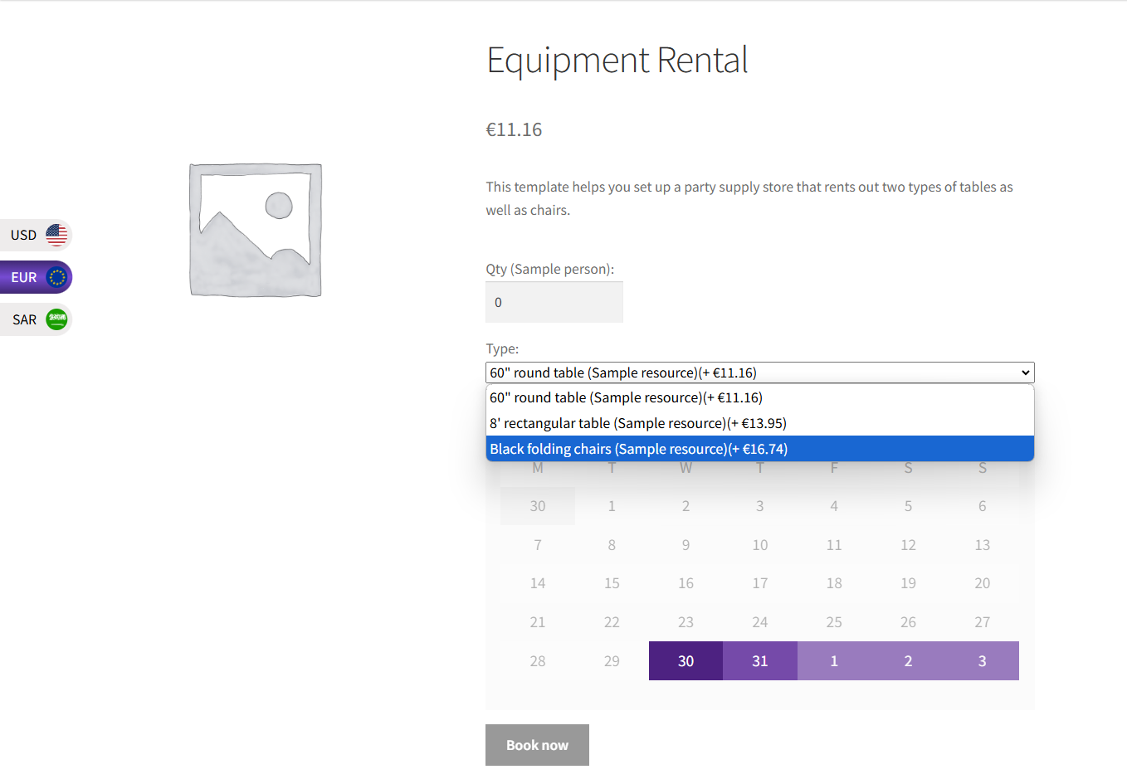This screenshot has height=784, width=1127.
Task: Select calendar date 24
Action: click(x=760, y=622)
